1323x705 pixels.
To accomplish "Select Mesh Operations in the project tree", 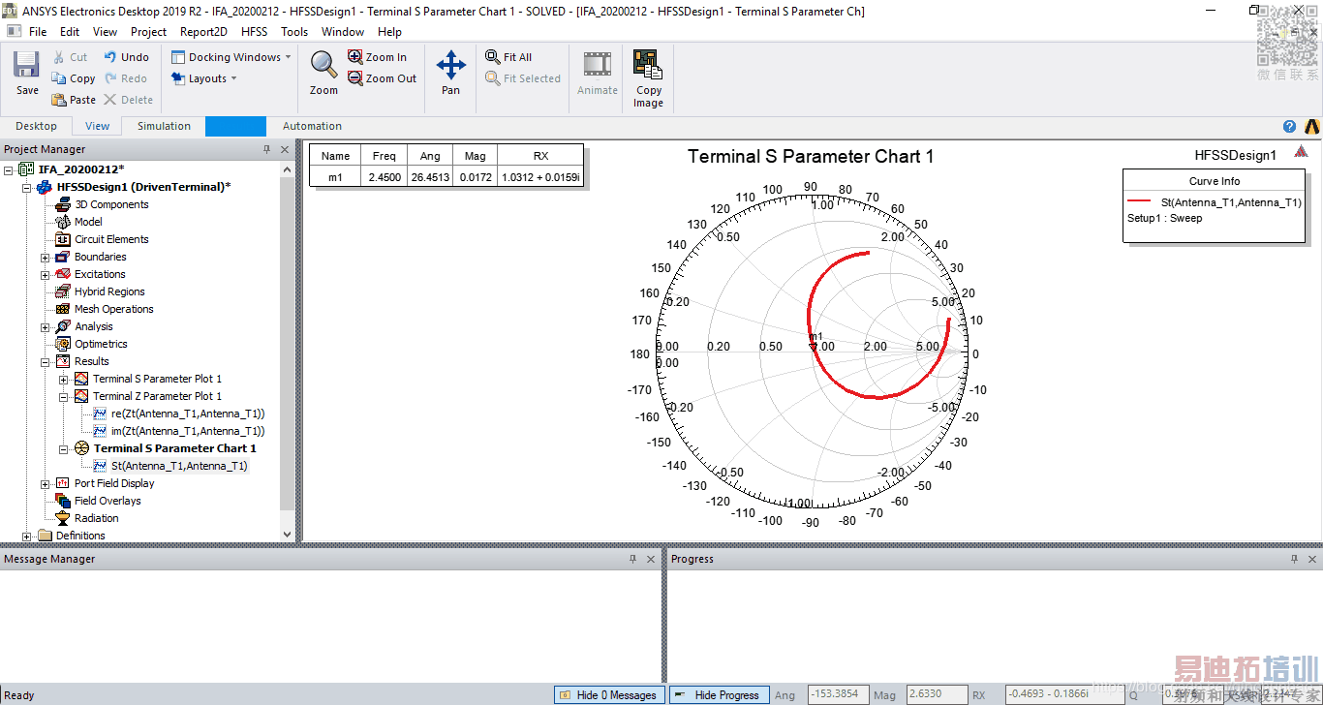I will (113, 309).
